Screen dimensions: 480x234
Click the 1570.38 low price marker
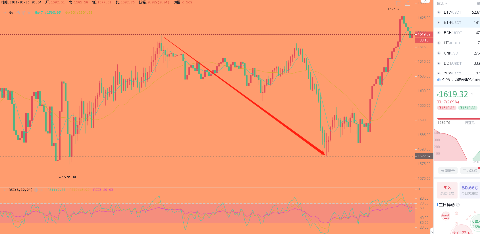(67, 177)
